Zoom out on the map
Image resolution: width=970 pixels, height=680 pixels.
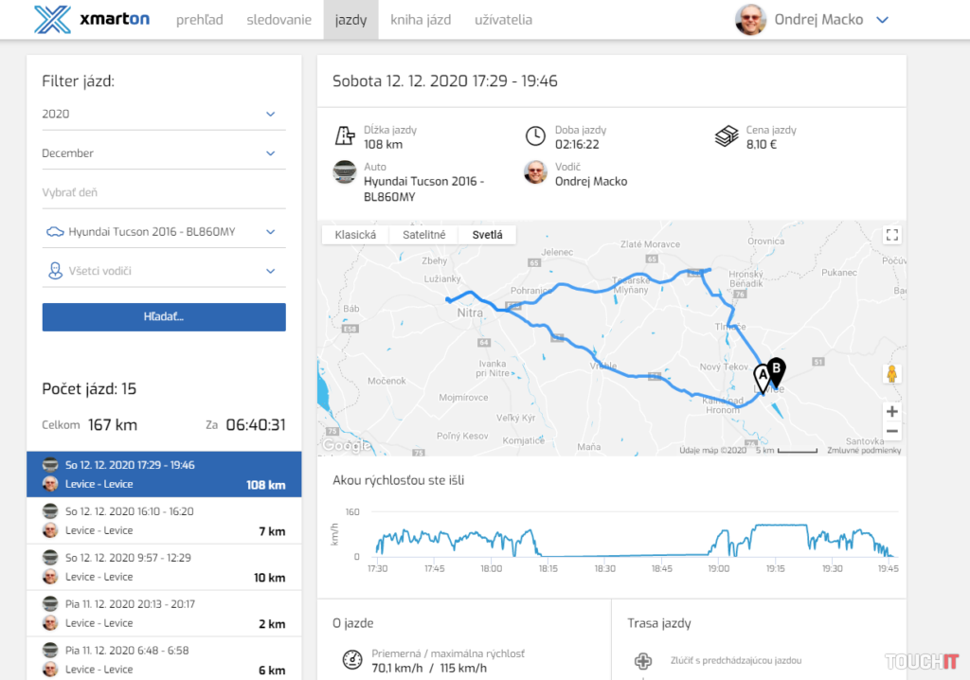[x=891, y=431]
